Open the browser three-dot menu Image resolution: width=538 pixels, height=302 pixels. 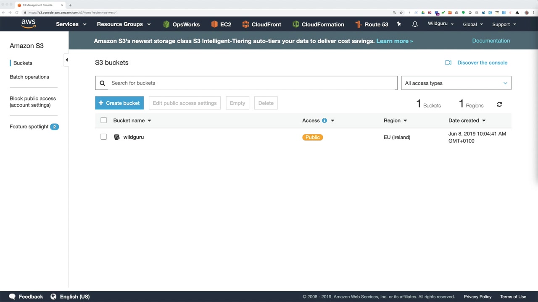coord(534,13)
